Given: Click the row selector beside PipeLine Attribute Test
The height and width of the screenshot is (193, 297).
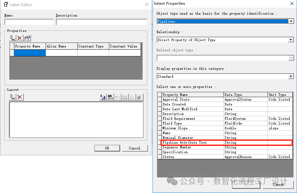Looking at the screenshot, I should (x=160, y=142).
